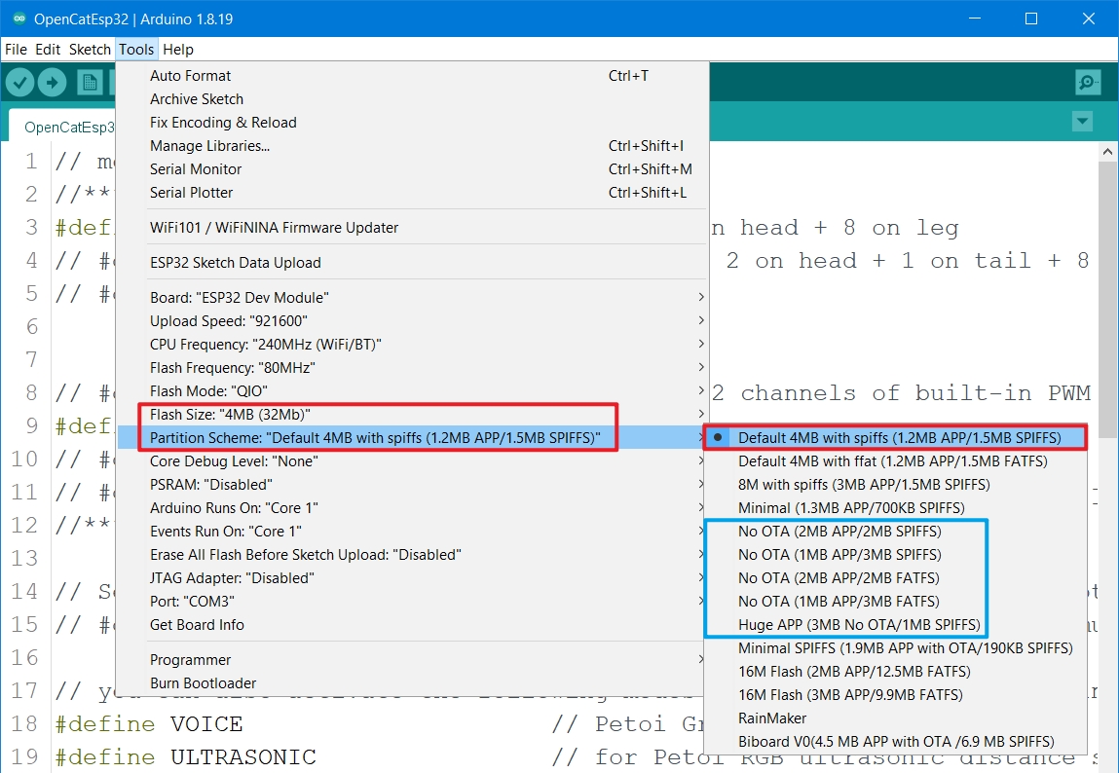This screenshot has width=1119, height=773.
Task: Click ESP32 Sketch Data Upload
Action: (x=235, y=263)
